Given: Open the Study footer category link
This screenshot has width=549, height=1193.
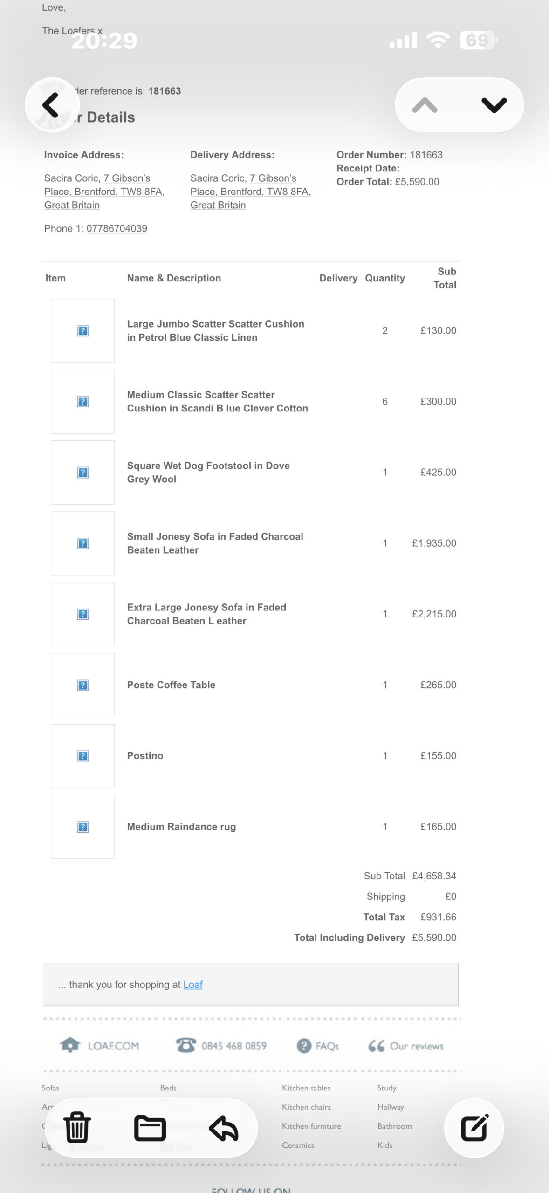Looking at the screenshot, I should 387,1088.
